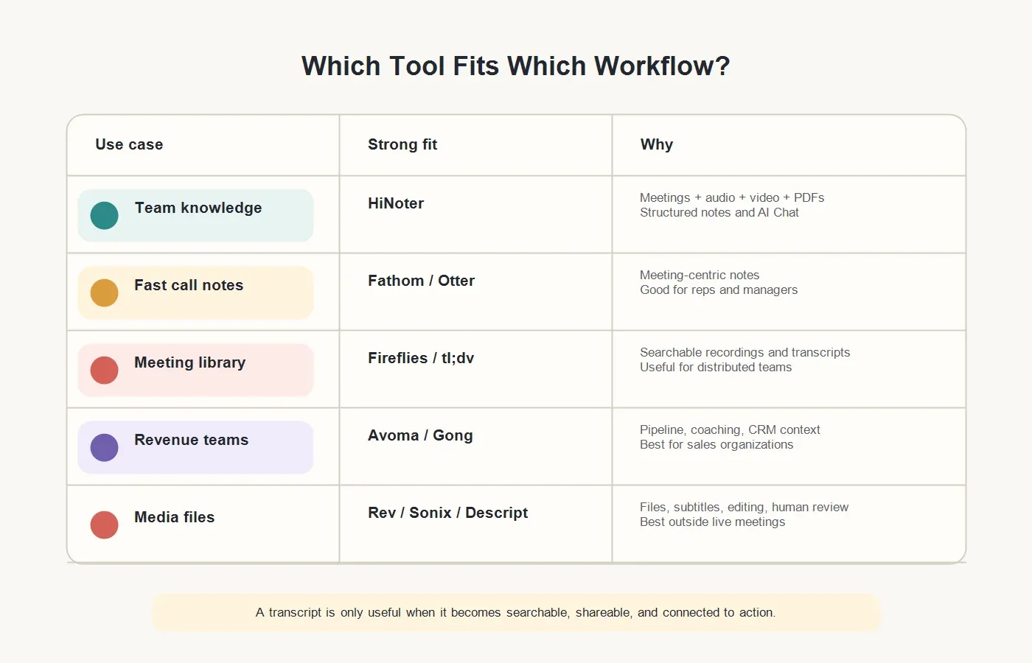Image resolution: width=1032 pixels, height=663 pixels.
Task: Click the red circle beside Media files
Action: coord(104,525)
